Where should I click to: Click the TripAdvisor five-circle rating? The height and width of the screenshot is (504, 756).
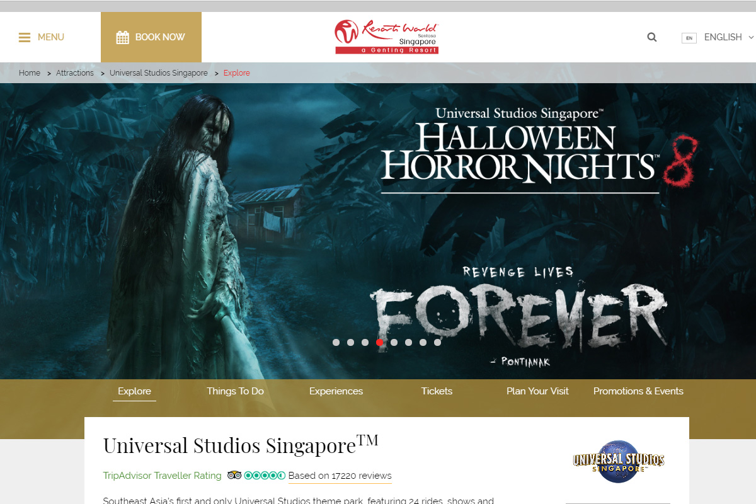click(265, 476)
